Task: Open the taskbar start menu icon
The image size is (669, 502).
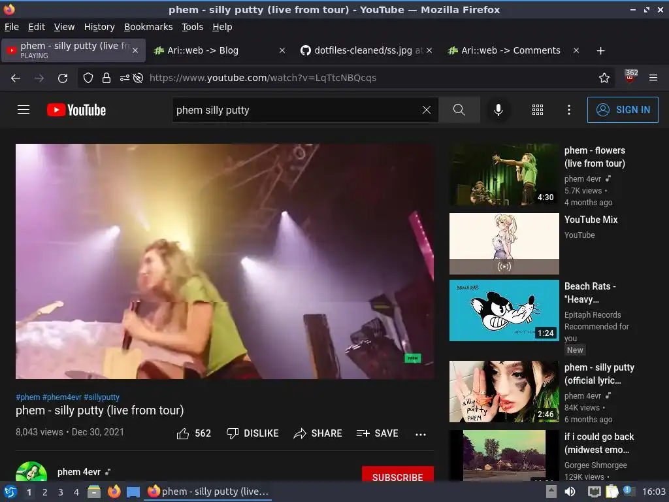Action: 10,492
